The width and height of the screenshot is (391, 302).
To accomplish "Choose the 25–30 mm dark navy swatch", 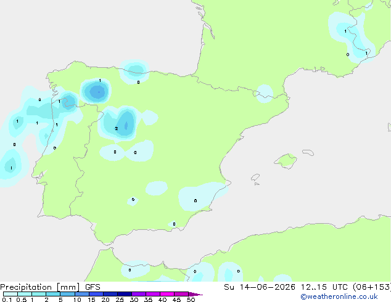I will tap(125, 294).
